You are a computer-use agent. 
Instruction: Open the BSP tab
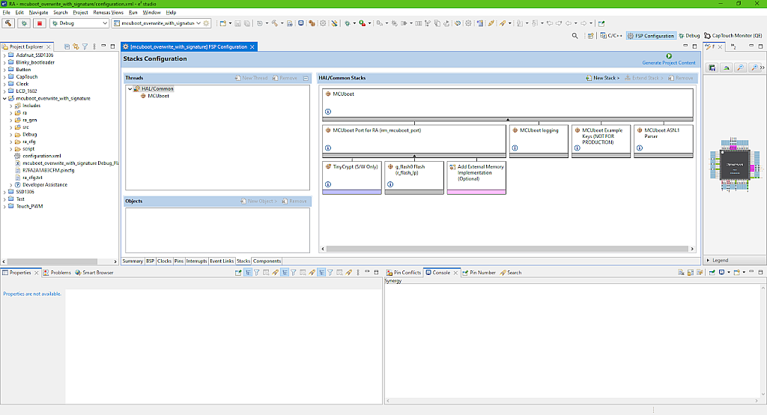[150, 261]
